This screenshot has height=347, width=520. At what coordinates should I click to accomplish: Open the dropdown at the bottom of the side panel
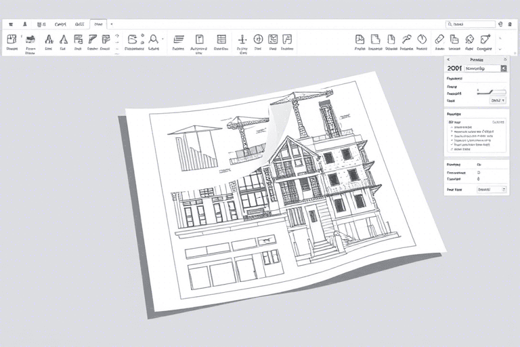point(492,190)
